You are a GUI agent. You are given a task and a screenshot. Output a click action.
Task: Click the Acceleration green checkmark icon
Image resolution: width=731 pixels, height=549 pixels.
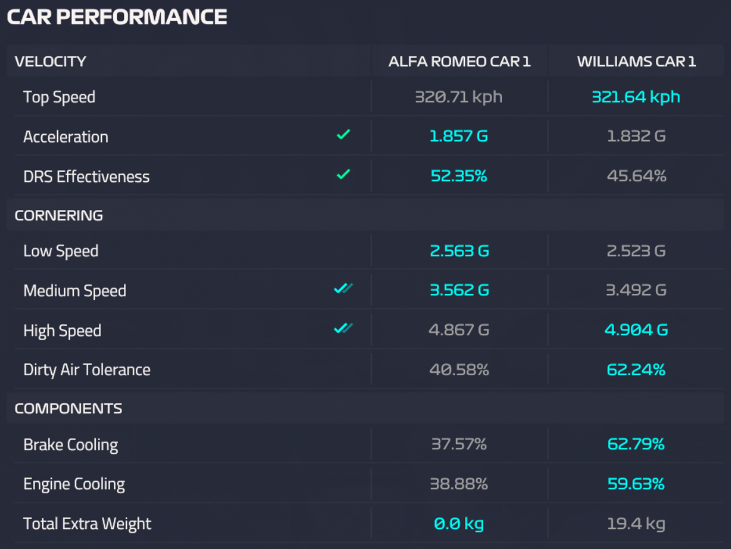click(343, 134)
